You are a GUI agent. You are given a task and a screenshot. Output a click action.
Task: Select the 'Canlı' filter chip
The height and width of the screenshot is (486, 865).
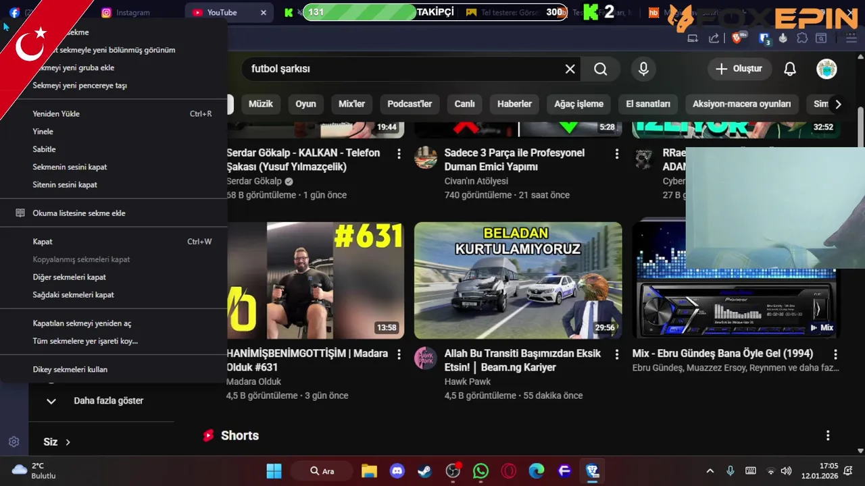click(x=464, y=104)
